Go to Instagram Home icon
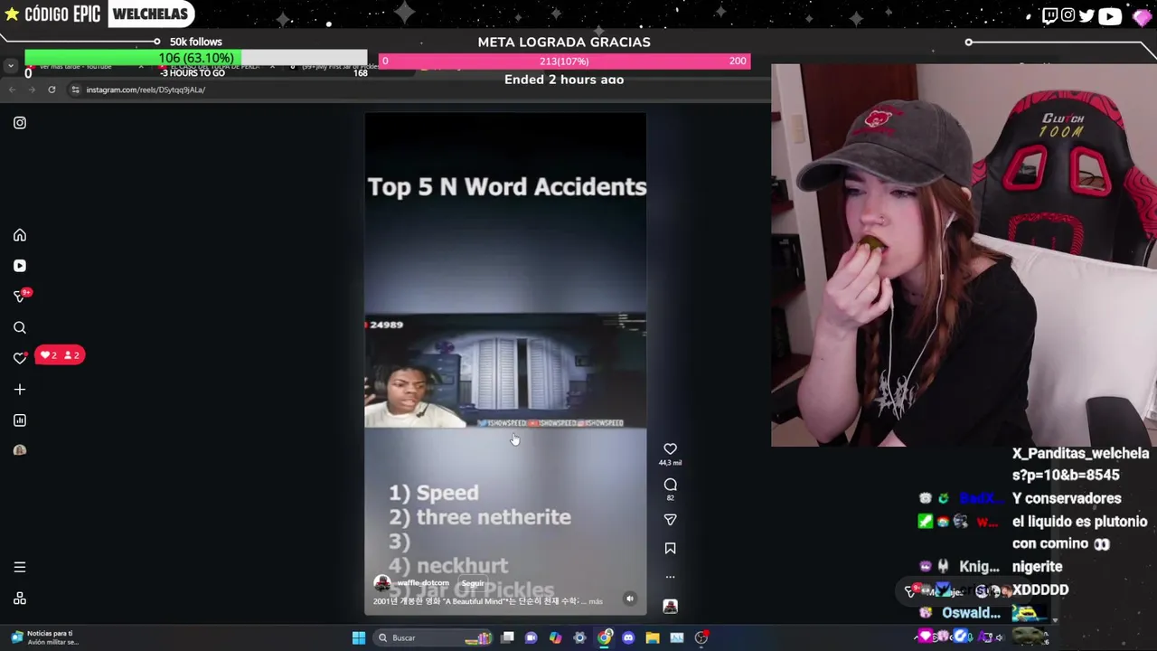This screenshot has height=651, width=1157. pos(20,235)
